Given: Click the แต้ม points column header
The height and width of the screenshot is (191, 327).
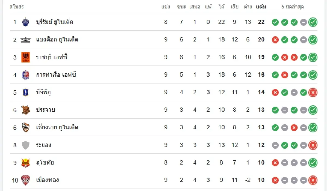Looking at the screenshot, I should [261, 7].
